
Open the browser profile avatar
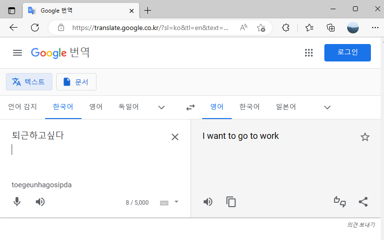point(353,28)
